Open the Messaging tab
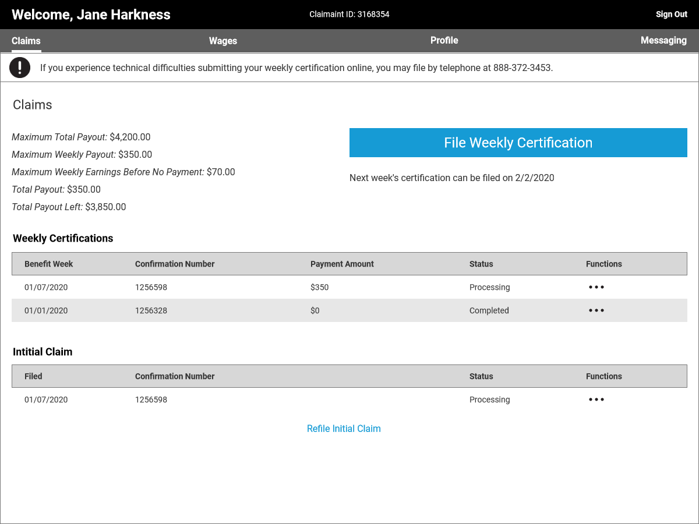 pos(663,41)
